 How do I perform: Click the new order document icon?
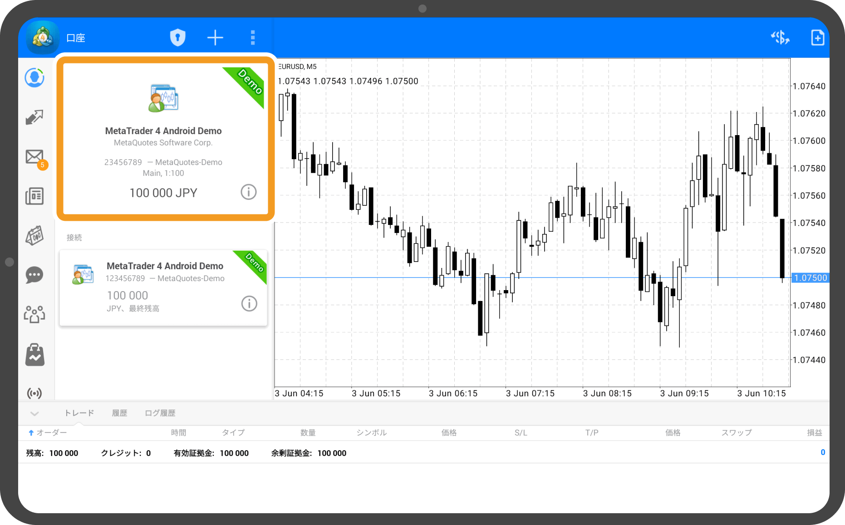tap(817, 38)
